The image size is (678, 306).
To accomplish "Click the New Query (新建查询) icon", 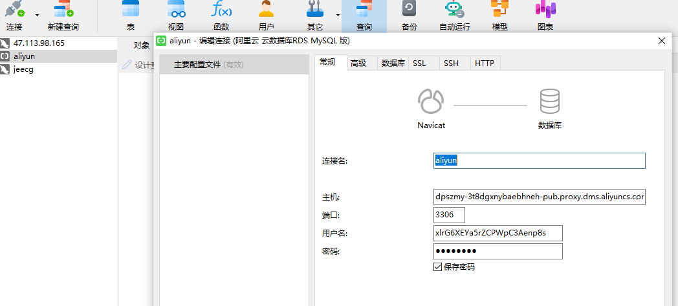I will pyautogui.click(x=63, y=8).
